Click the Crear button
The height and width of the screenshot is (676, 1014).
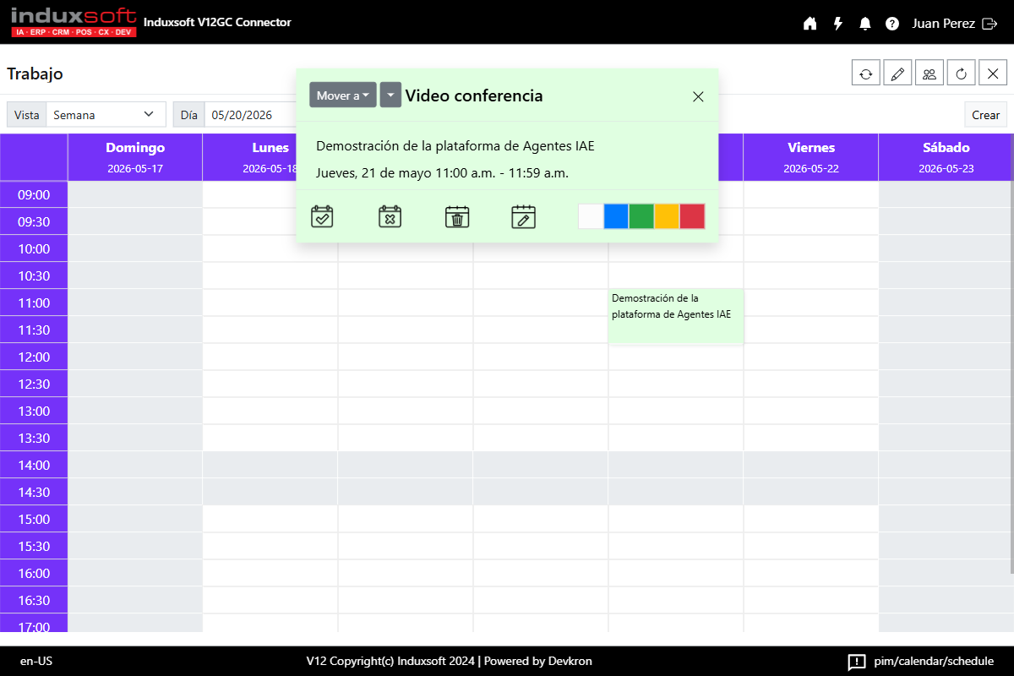coord(985,115)
